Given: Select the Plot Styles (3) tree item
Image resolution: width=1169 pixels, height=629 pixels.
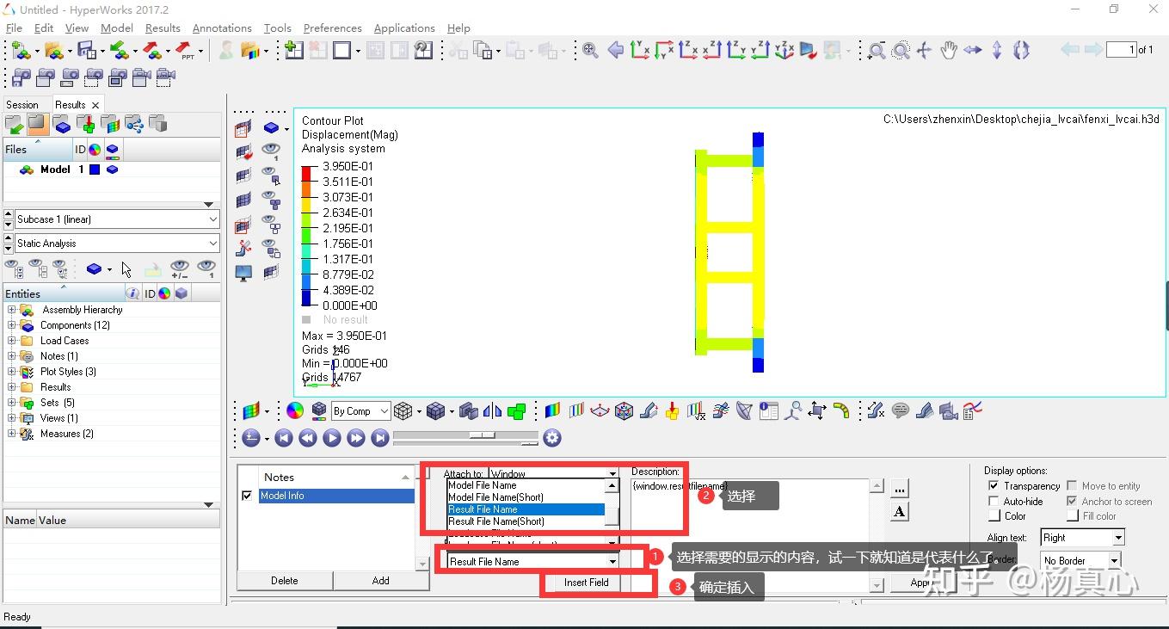Looking at the screenshot, I should click(x=68, y=372).
